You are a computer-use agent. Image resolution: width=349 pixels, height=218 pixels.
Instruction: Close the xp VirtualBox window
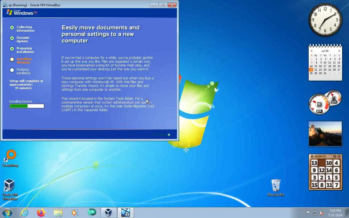click(172, 5)
